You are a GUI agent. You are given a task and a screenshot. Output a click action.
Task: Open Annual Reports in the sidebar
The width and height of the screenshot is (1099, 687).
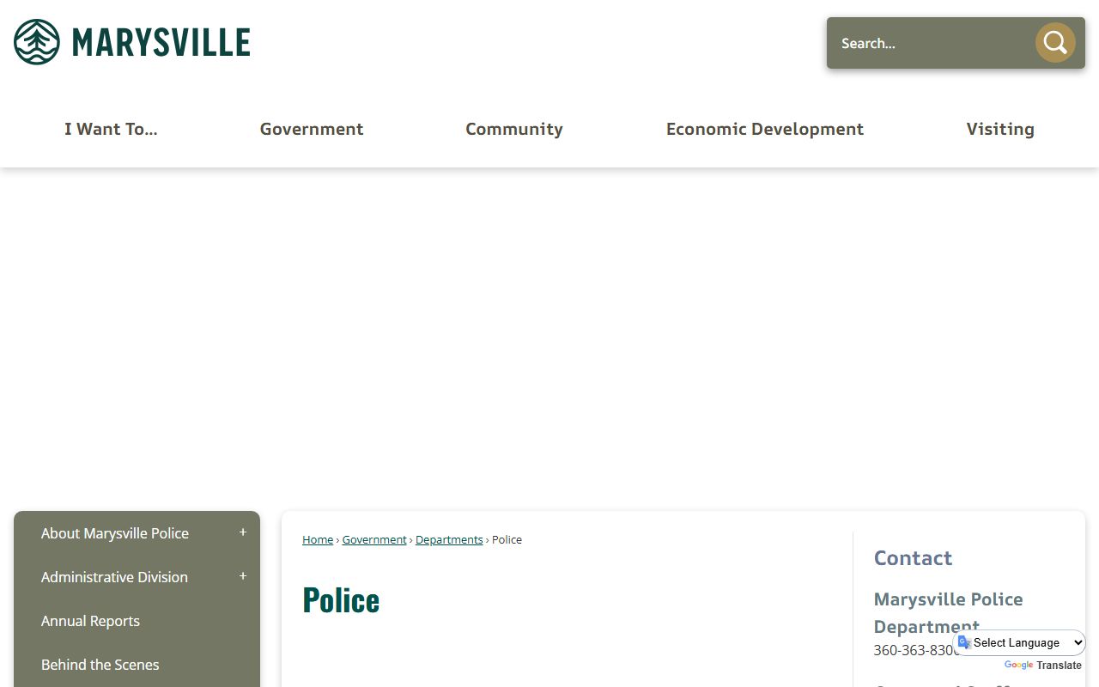tap(90, 621)
